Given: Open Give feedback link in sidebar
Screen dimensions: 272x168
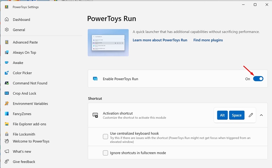Looking at the screenshot, I should 24,162.
